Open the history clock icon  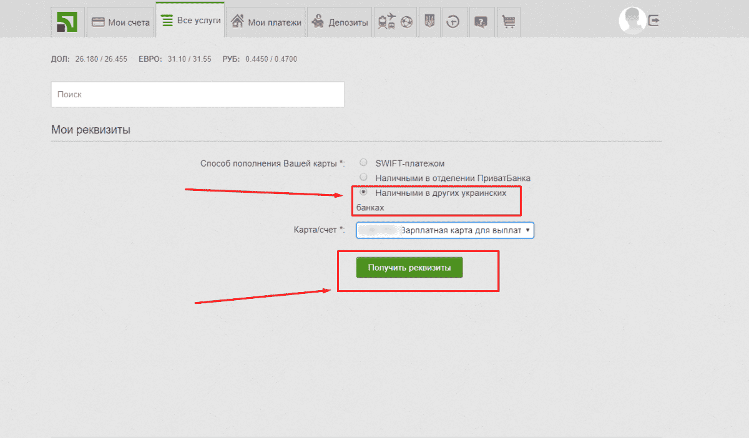coord(453,22)
